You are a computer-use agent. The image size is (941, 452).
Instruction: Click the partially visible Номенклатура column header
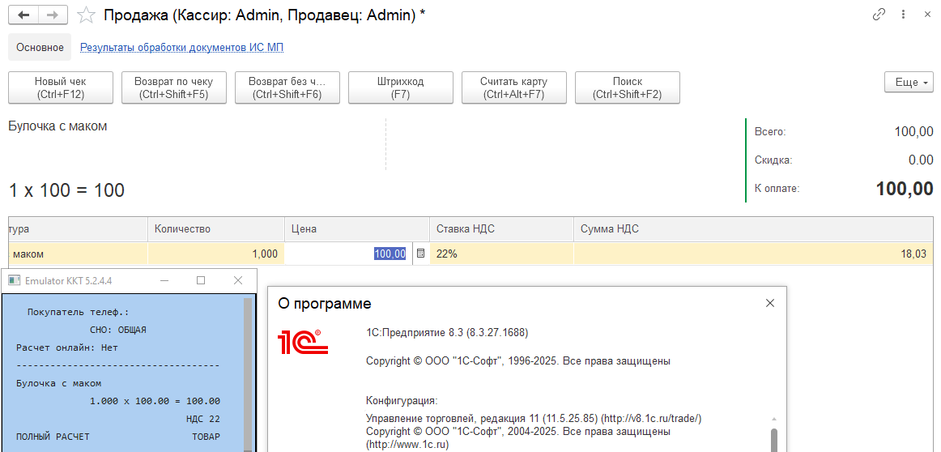click(78, 229)
